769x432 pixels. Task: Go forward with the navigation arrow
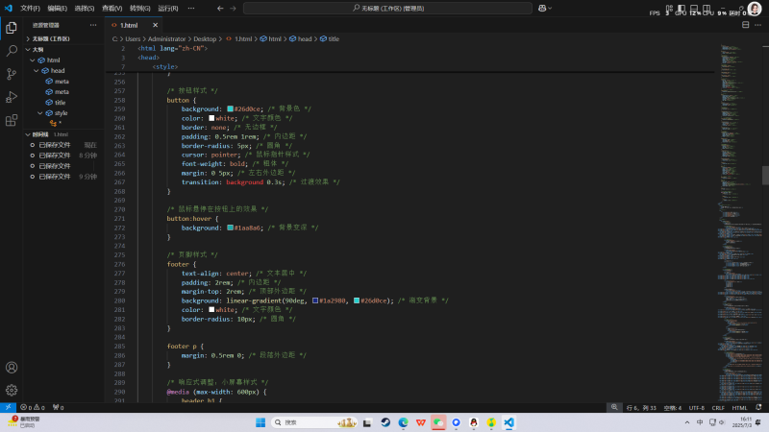tap(233, 9)
